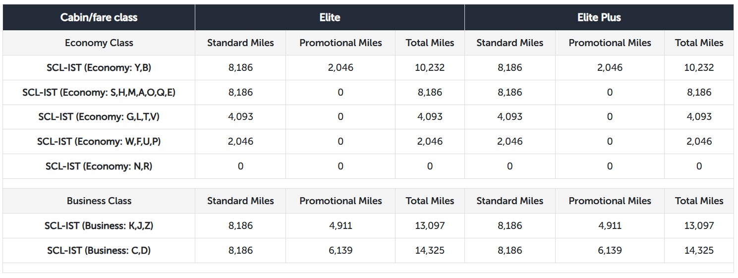This screenshot has width=738, height=278.
Task: Click the Business Class section label
Action: [x=99, y=201]
